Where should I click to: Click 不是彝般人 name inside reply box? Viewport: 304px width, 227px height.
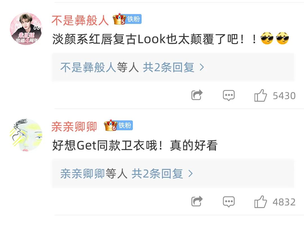[x=88, y=68]
